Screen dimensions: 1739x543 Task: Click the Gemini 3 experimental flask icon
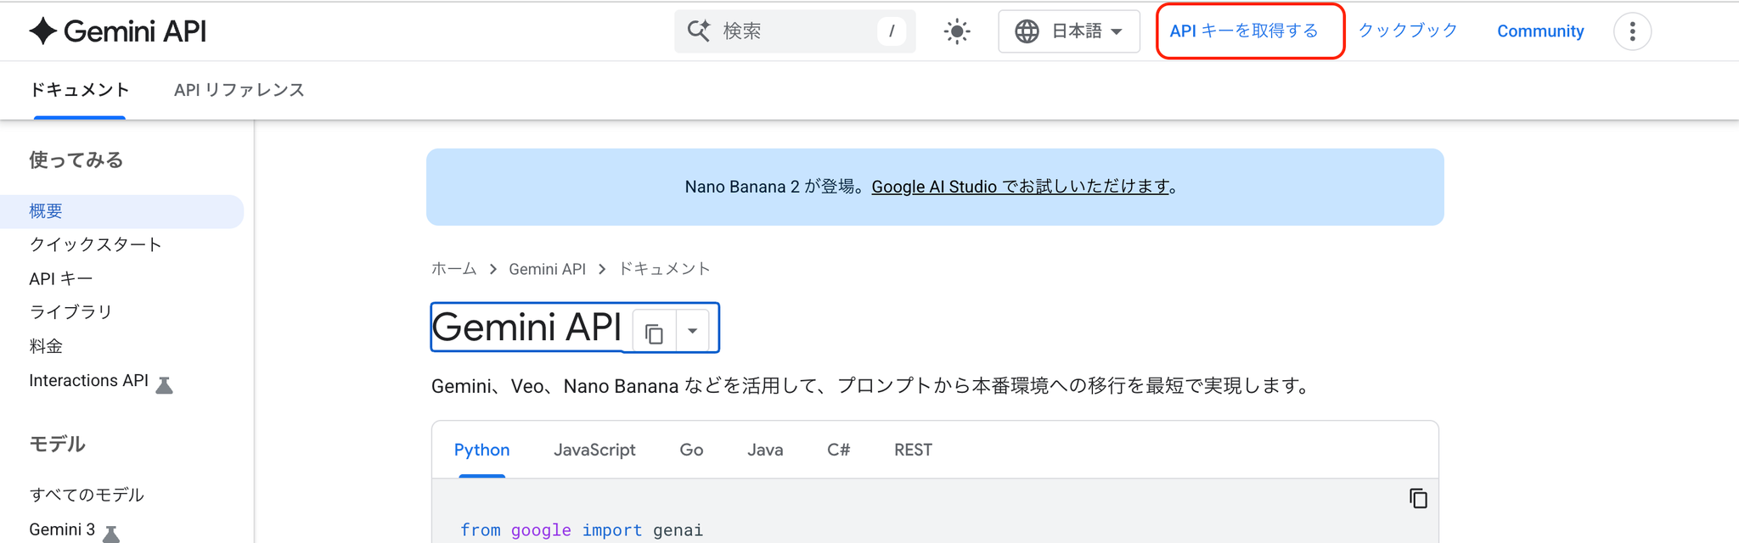(x=111, y=534)
